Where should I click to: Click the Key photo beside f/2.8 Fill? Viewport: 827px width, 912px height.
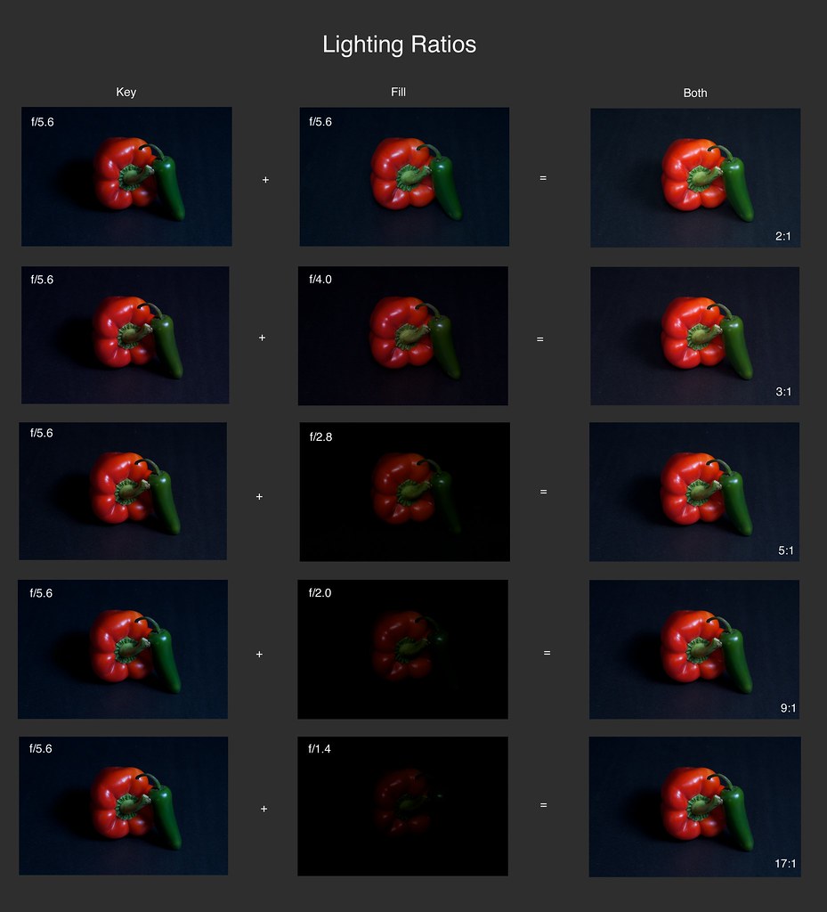123,491
